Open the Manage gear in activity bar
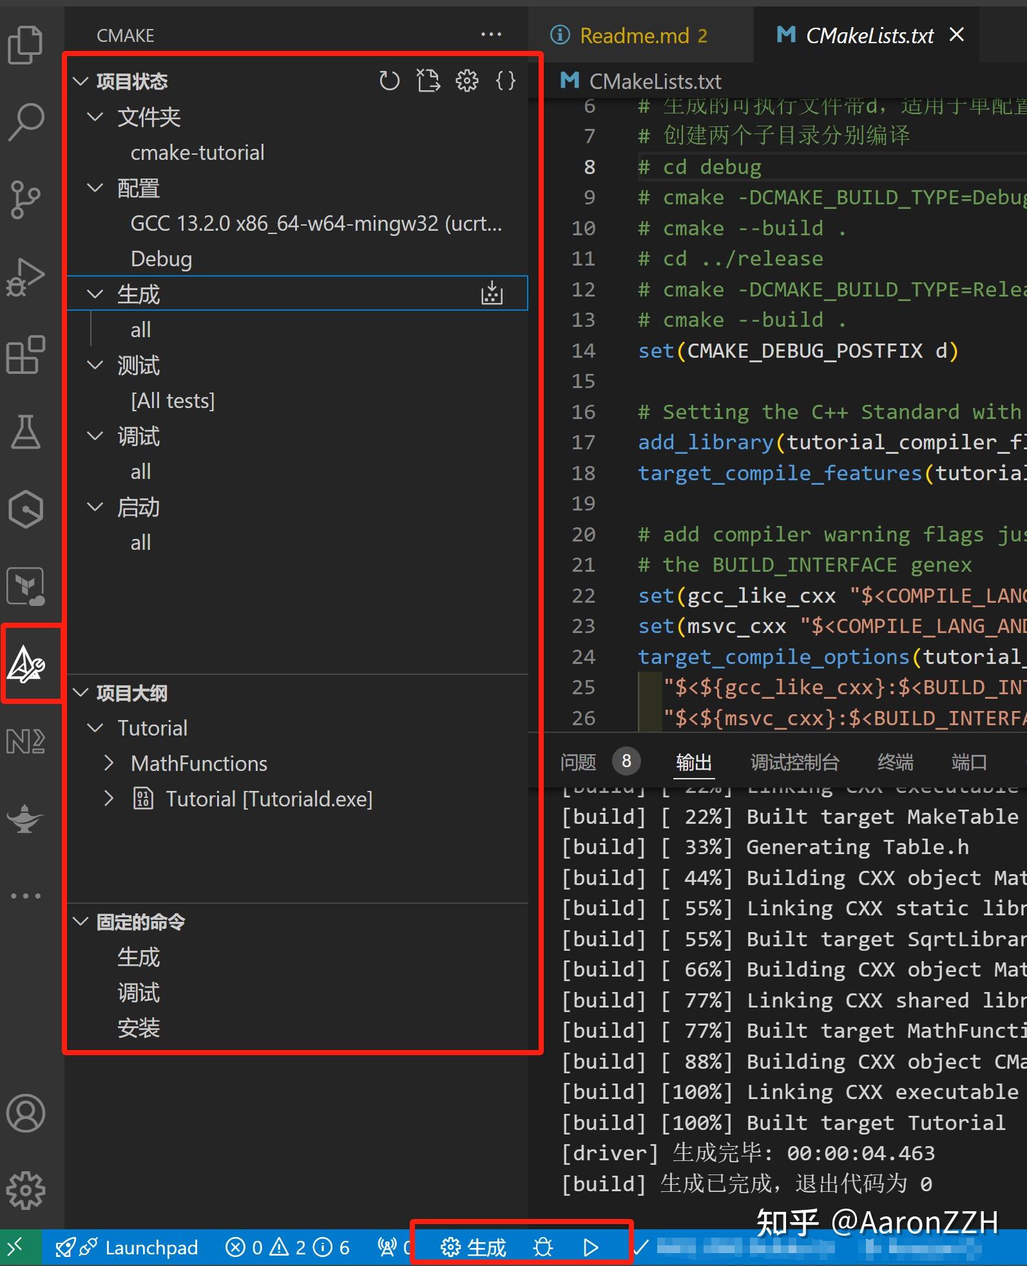1027x1266 pixels. pos(26,1190)
